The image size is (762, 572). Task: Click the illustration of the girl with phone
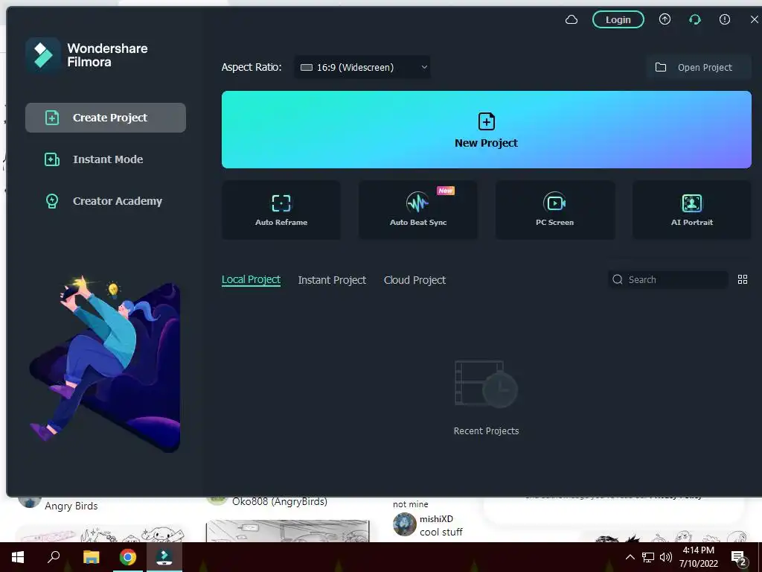[104, 363]
